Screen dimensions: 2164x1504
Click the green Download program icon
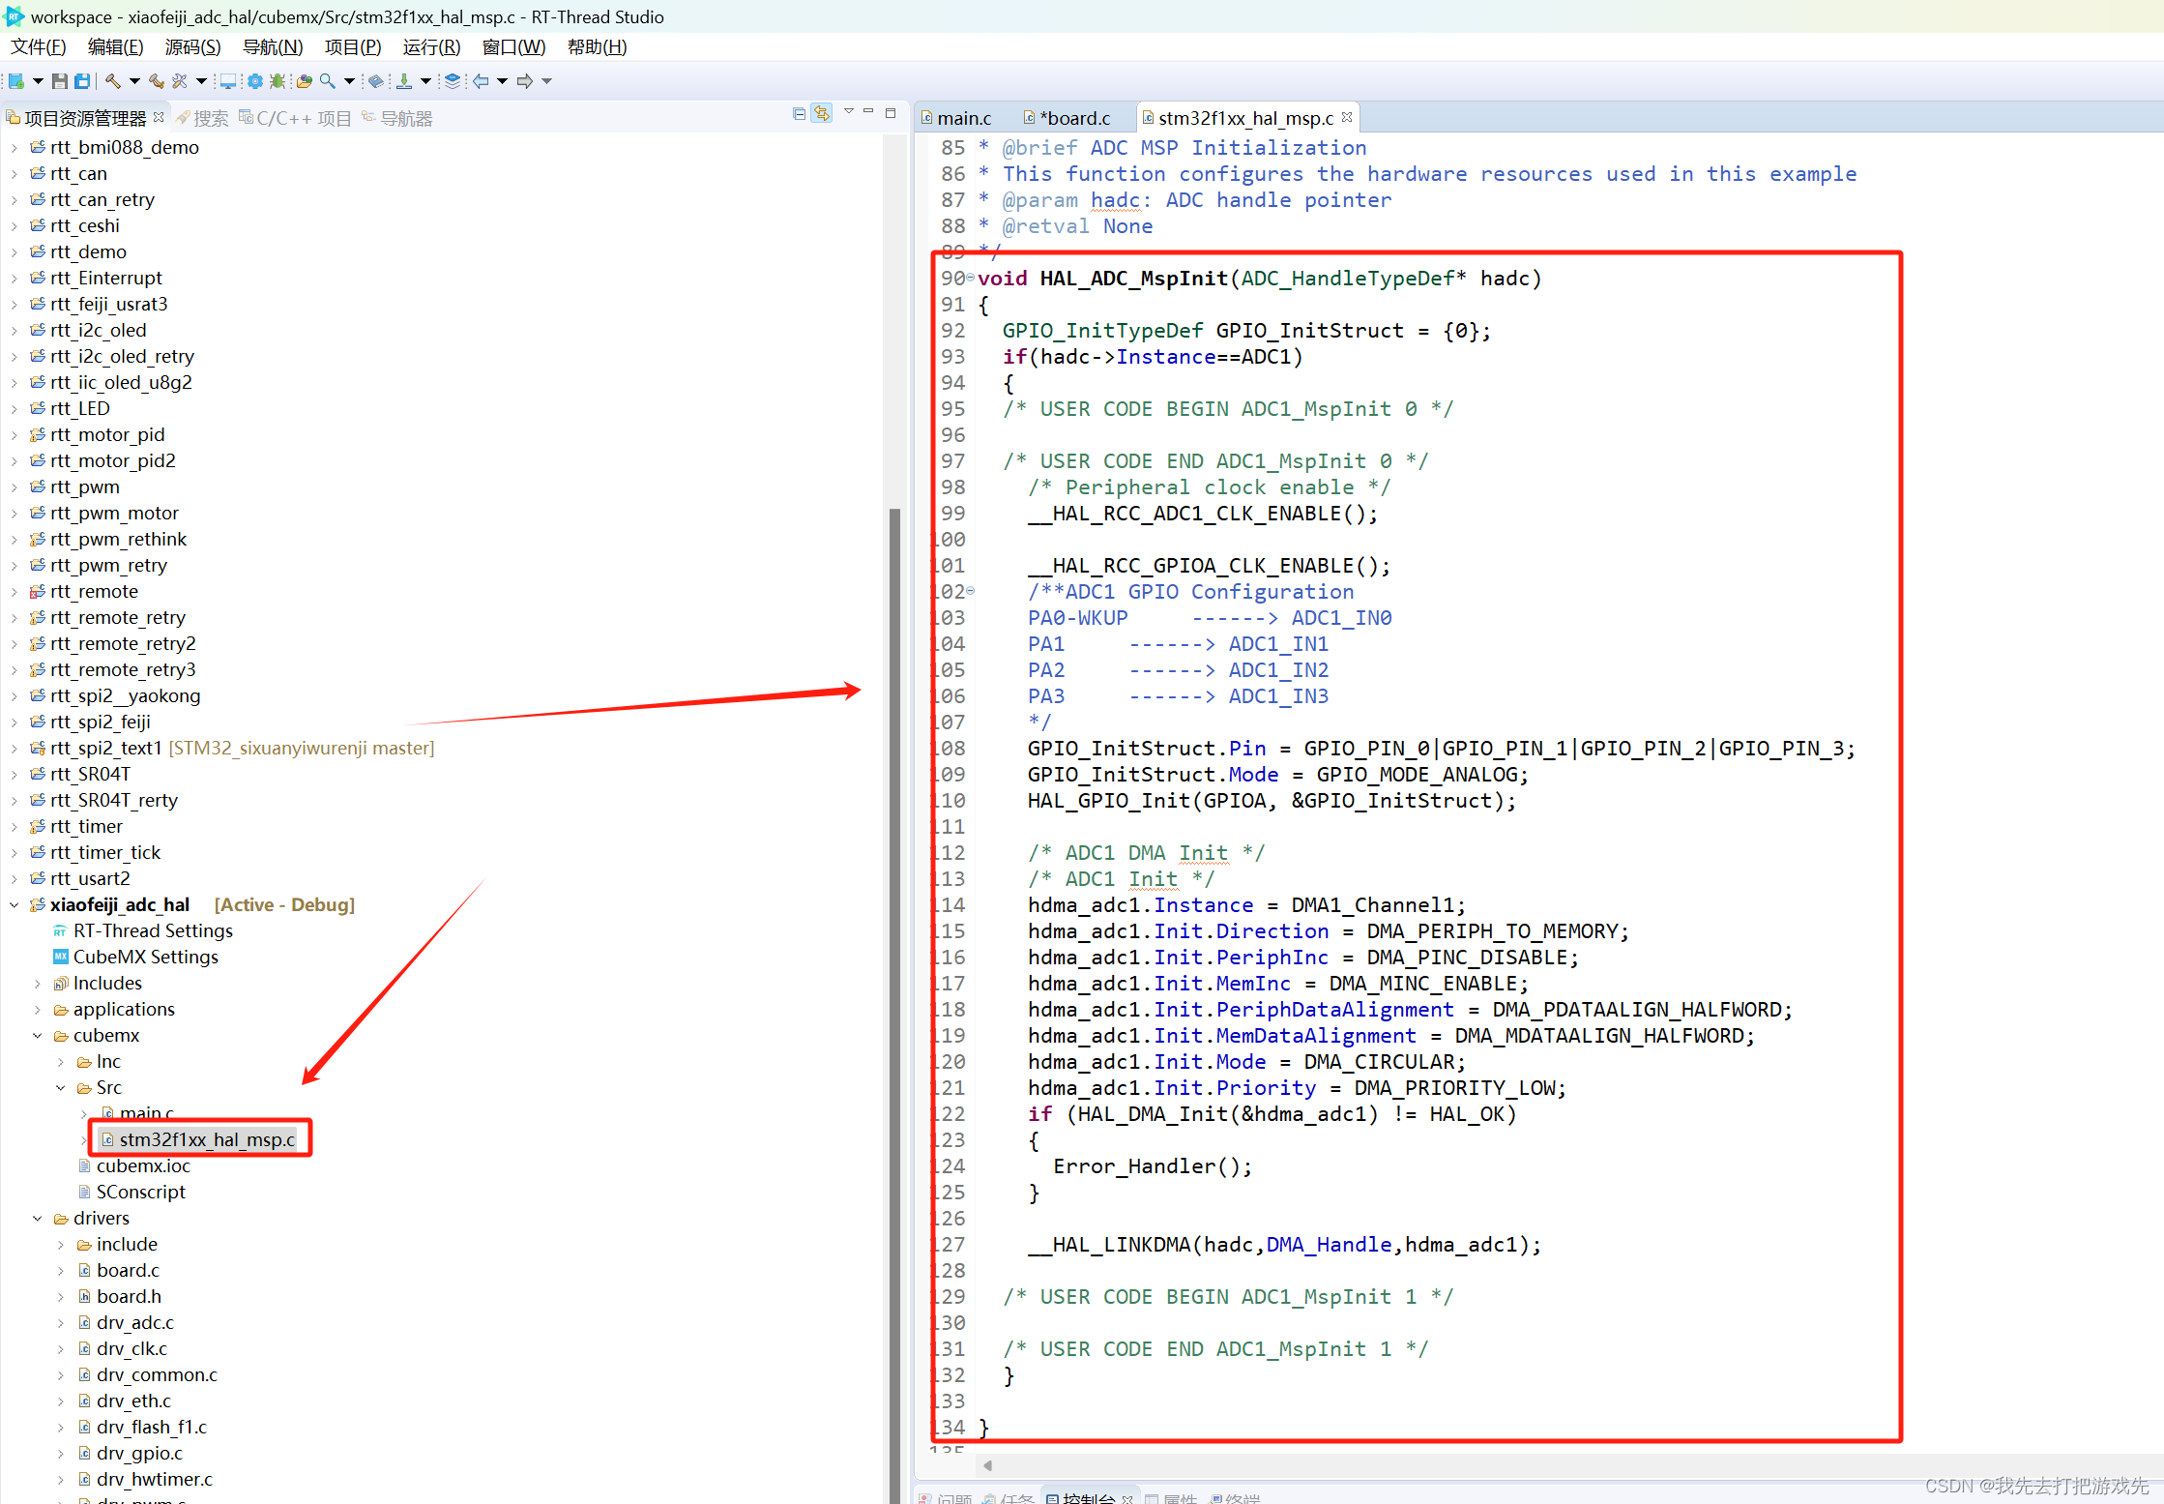(404, 81)
